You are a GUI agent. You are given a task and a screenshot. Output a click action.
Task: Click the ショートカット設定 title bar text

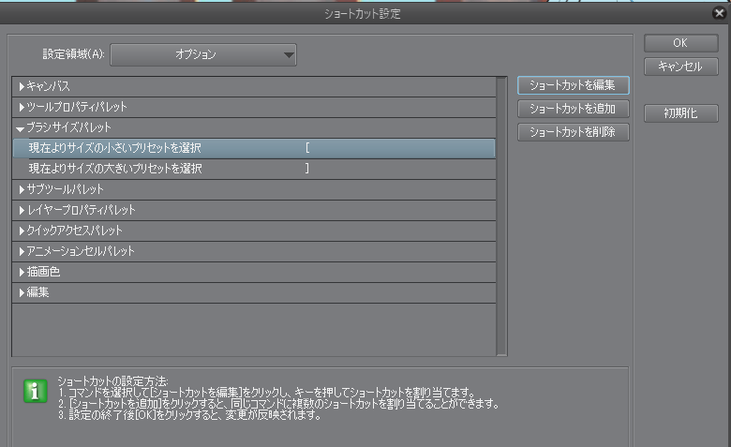click(363, 14)
